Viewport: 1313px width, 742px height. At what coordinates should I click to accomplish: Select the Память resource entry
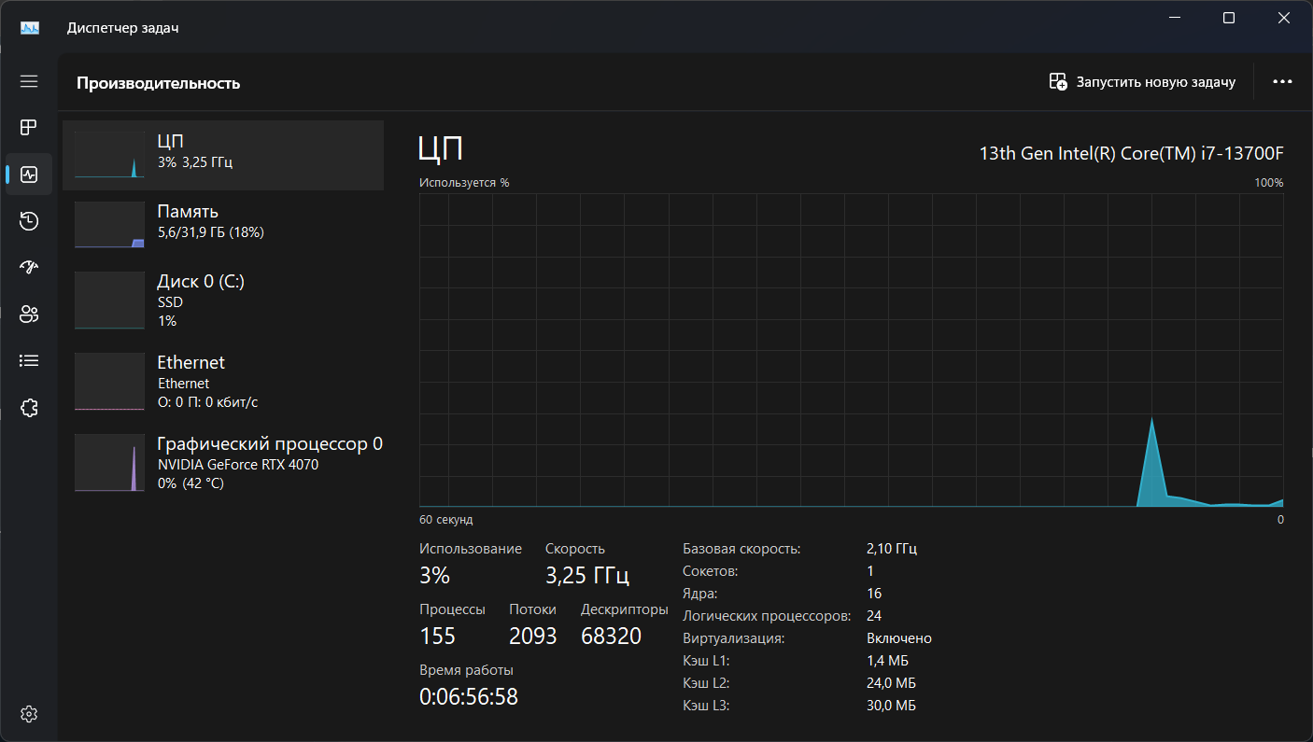click(223, 225)
